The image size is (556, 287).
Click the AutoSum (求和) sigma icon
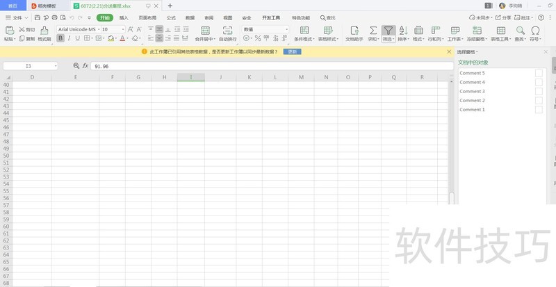373,31
